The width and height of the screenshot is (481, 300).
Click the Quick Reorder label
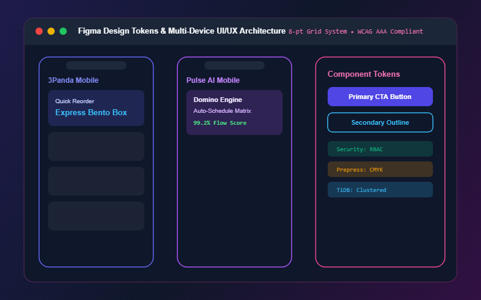pos(75,101)
